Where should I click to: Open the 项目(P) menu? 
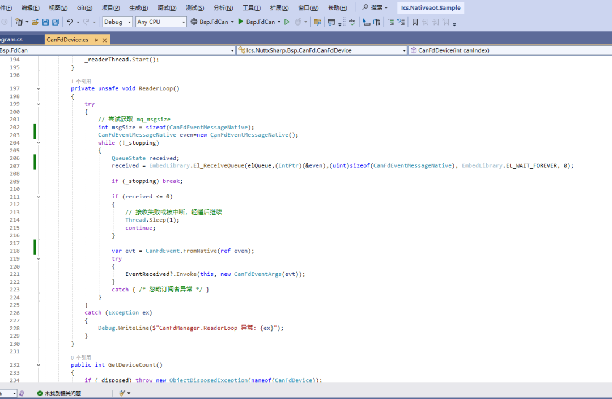click(x=111, y=7)
